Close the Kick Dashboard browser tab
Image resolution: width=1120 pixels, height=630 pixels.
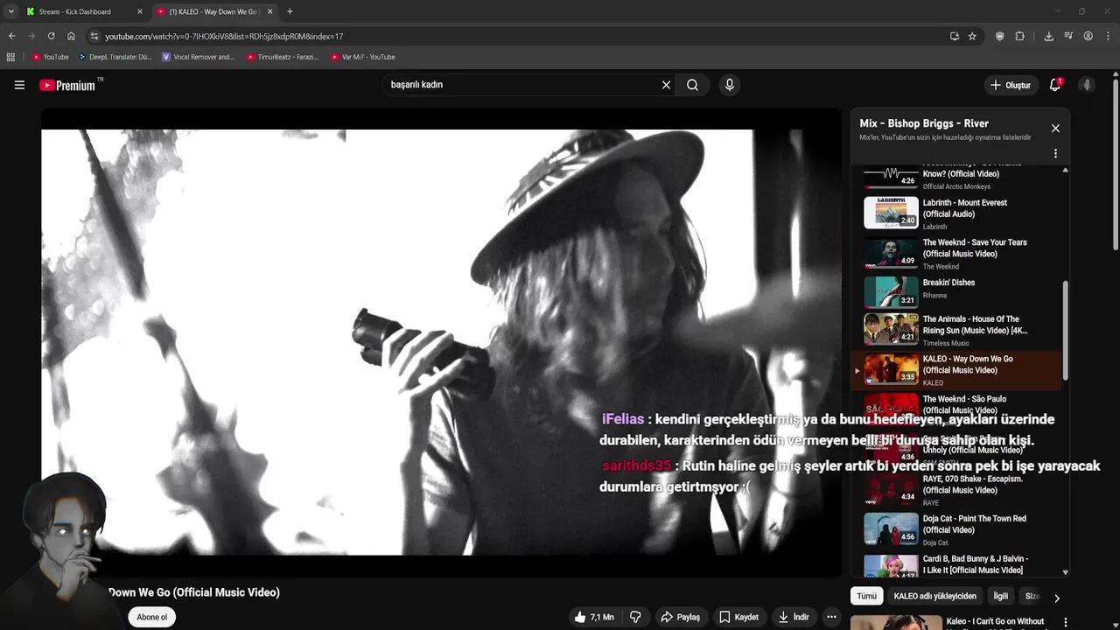point(139,11)
